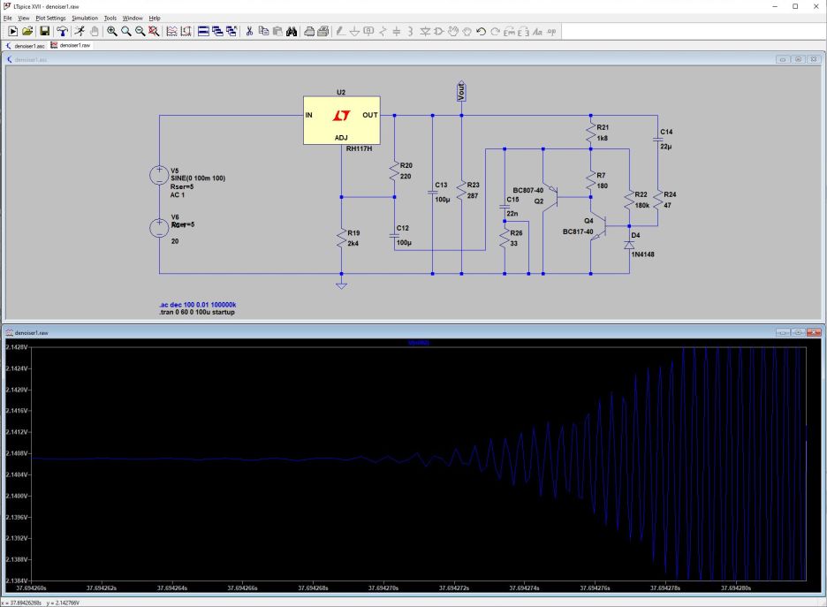827x607 pixels.
Task: Click the Pick Visible Traces icon
Action: 171,32
